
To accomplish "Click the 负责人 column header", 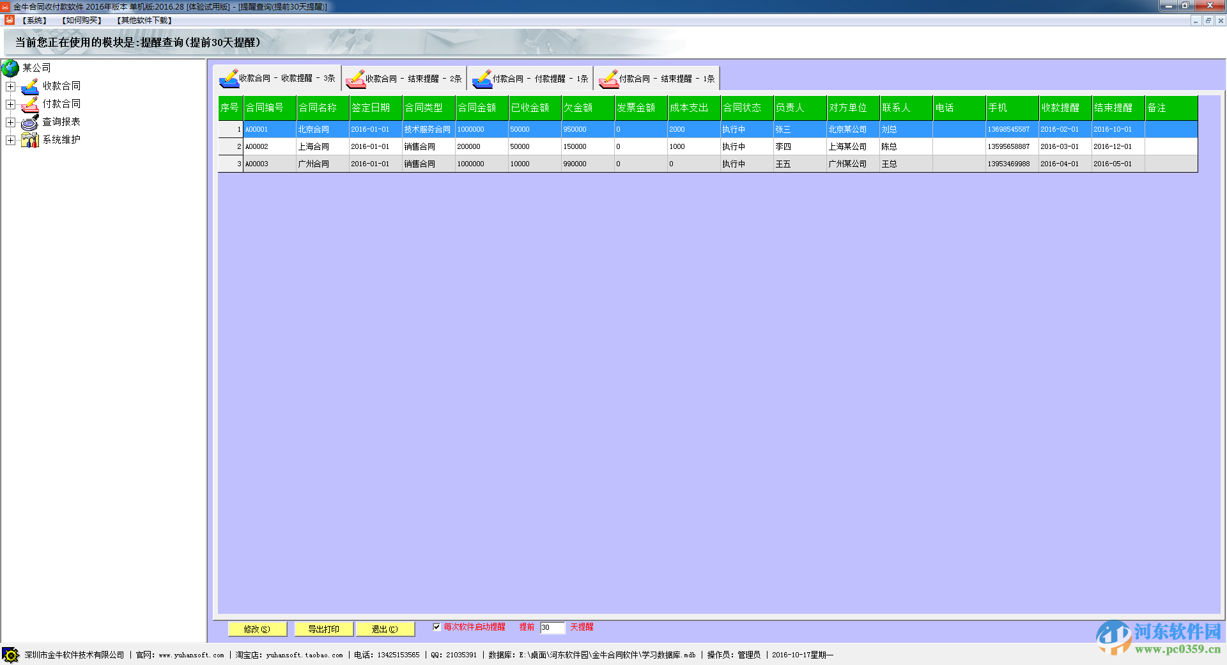I will (800, 108).
